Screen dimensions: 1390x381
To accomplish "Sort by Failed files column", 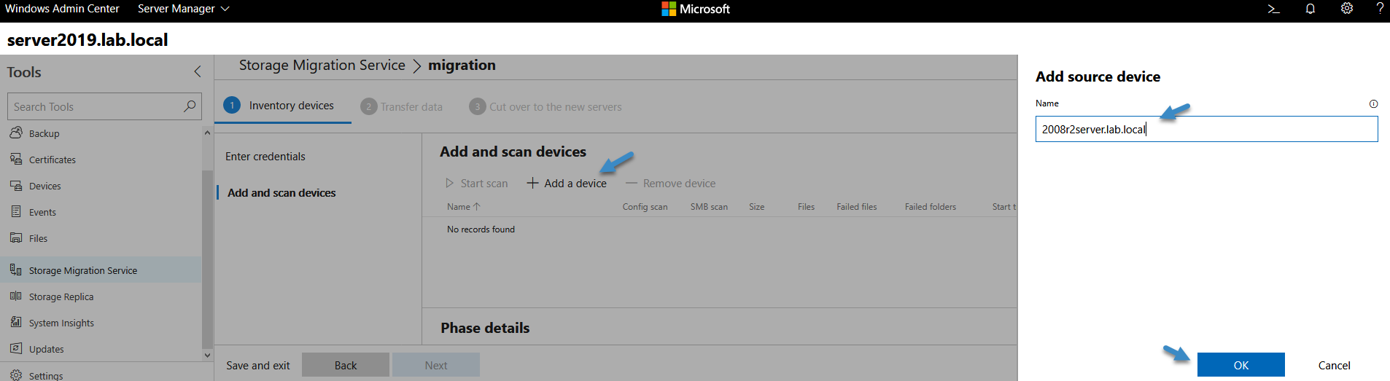I will (856, 207).
